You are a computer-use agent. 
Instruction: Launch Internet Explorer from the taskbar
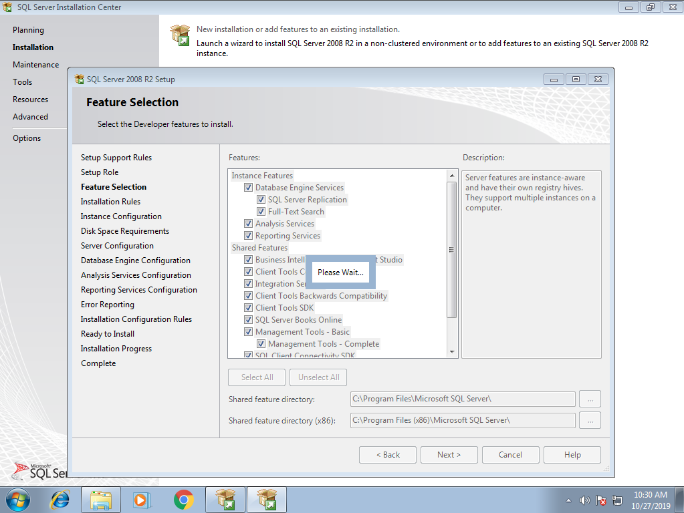click(60, 500)
